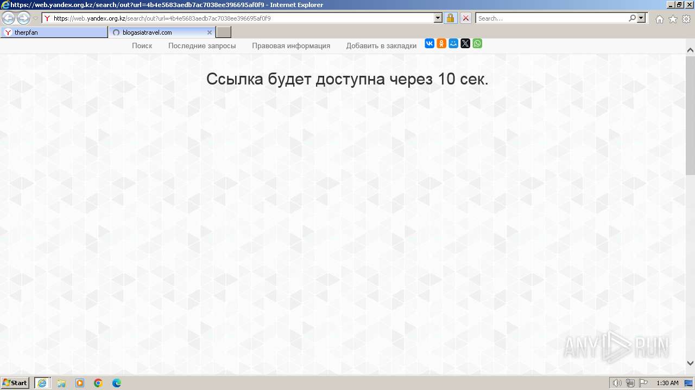This screenshot has height=390, width=695.
Task: Share via WhatsApp icon
Action: click(x=477, y=43)
